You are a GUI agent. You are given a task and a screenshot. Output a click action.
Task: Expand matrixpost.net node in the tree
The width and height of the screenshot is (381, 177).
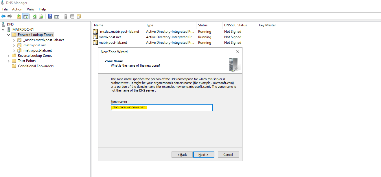14,45
